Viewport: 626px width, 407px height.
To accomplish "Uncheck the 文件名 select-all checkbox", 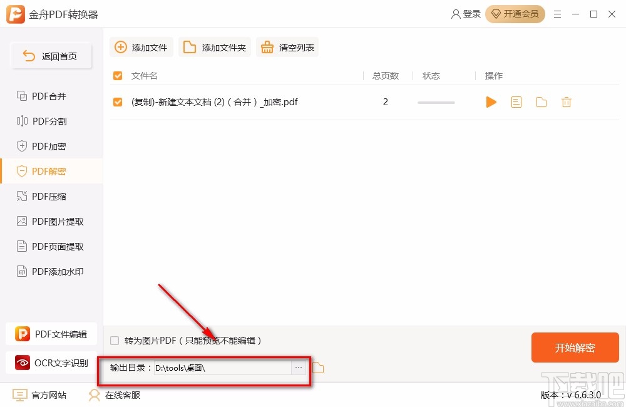I will tap(117, 75).
